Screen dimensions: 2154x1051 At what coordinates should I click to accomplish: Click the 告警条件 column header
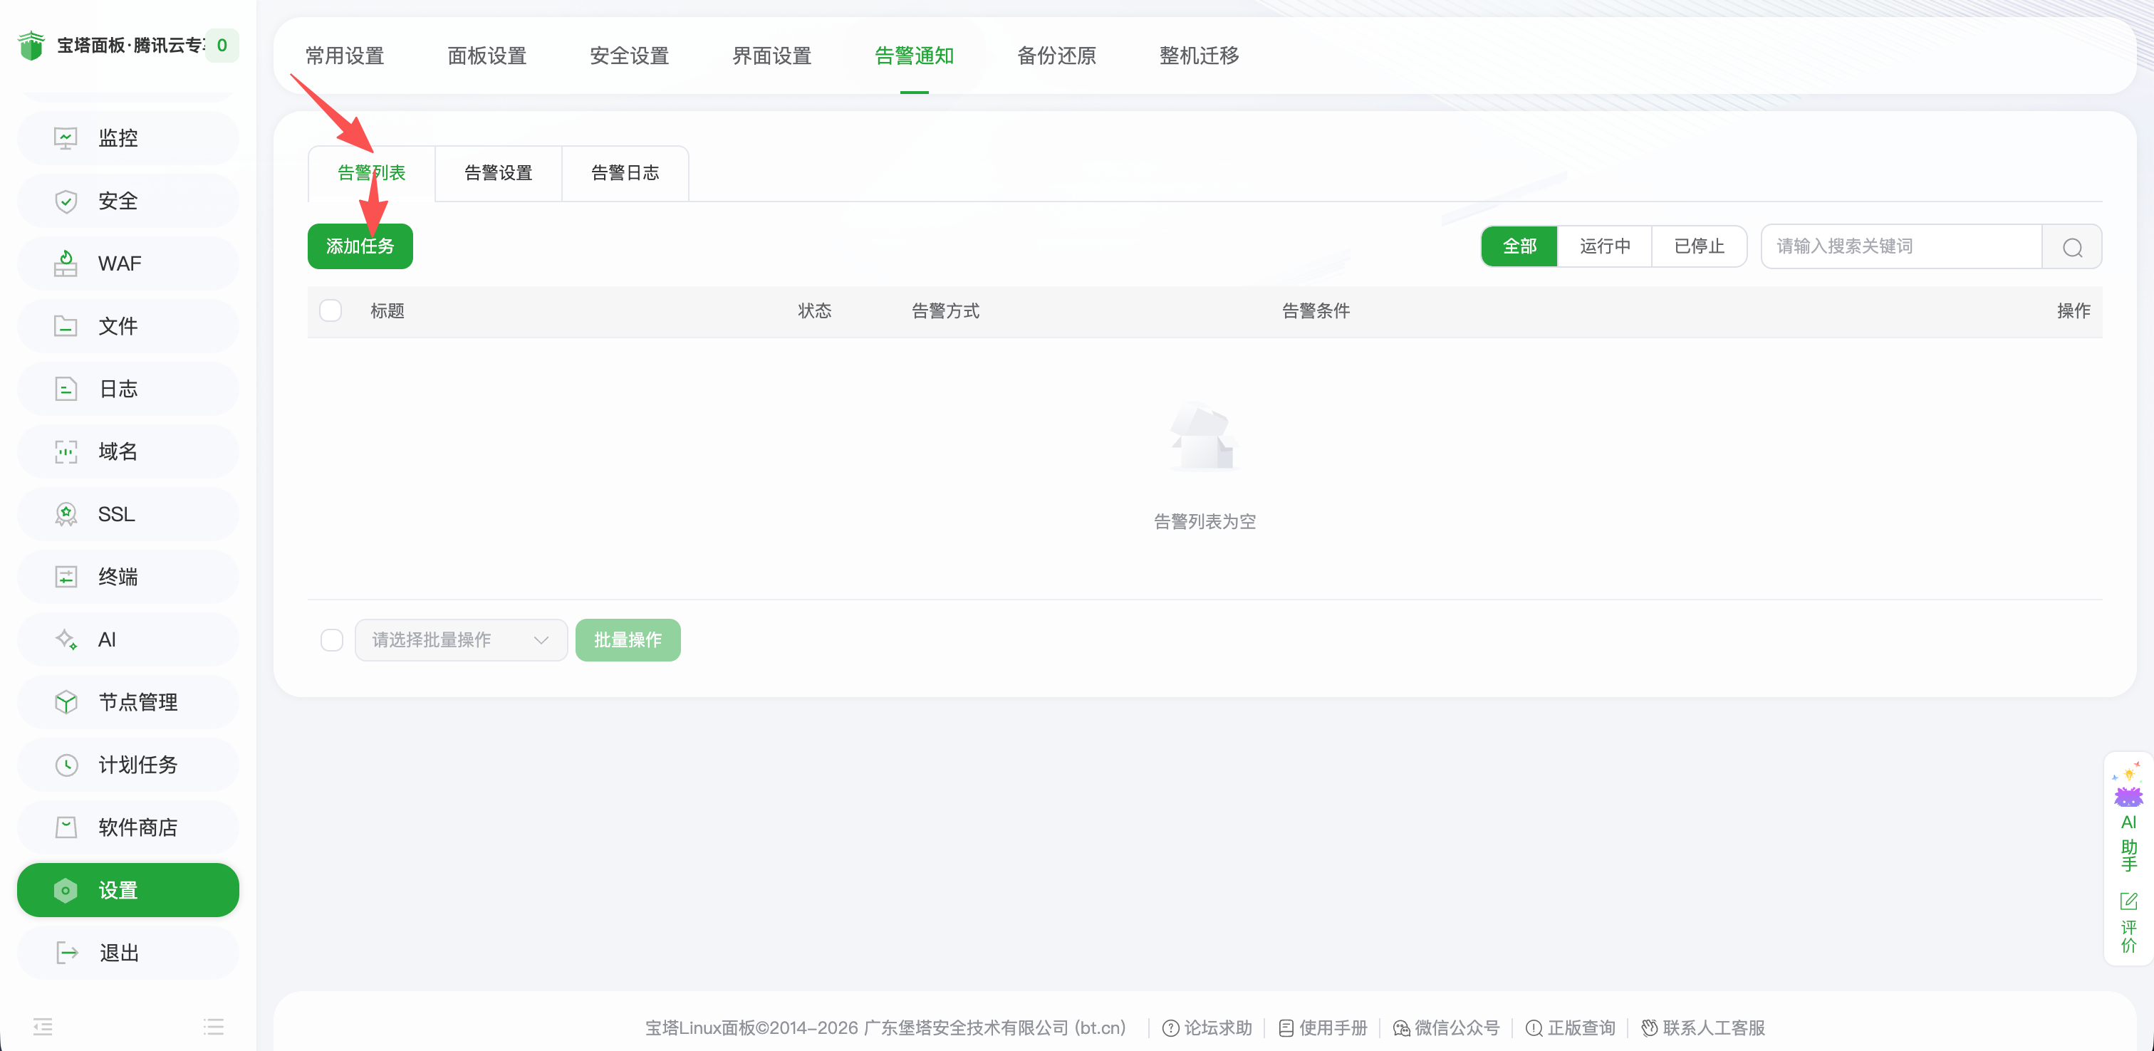click(x=1316, y=311)
